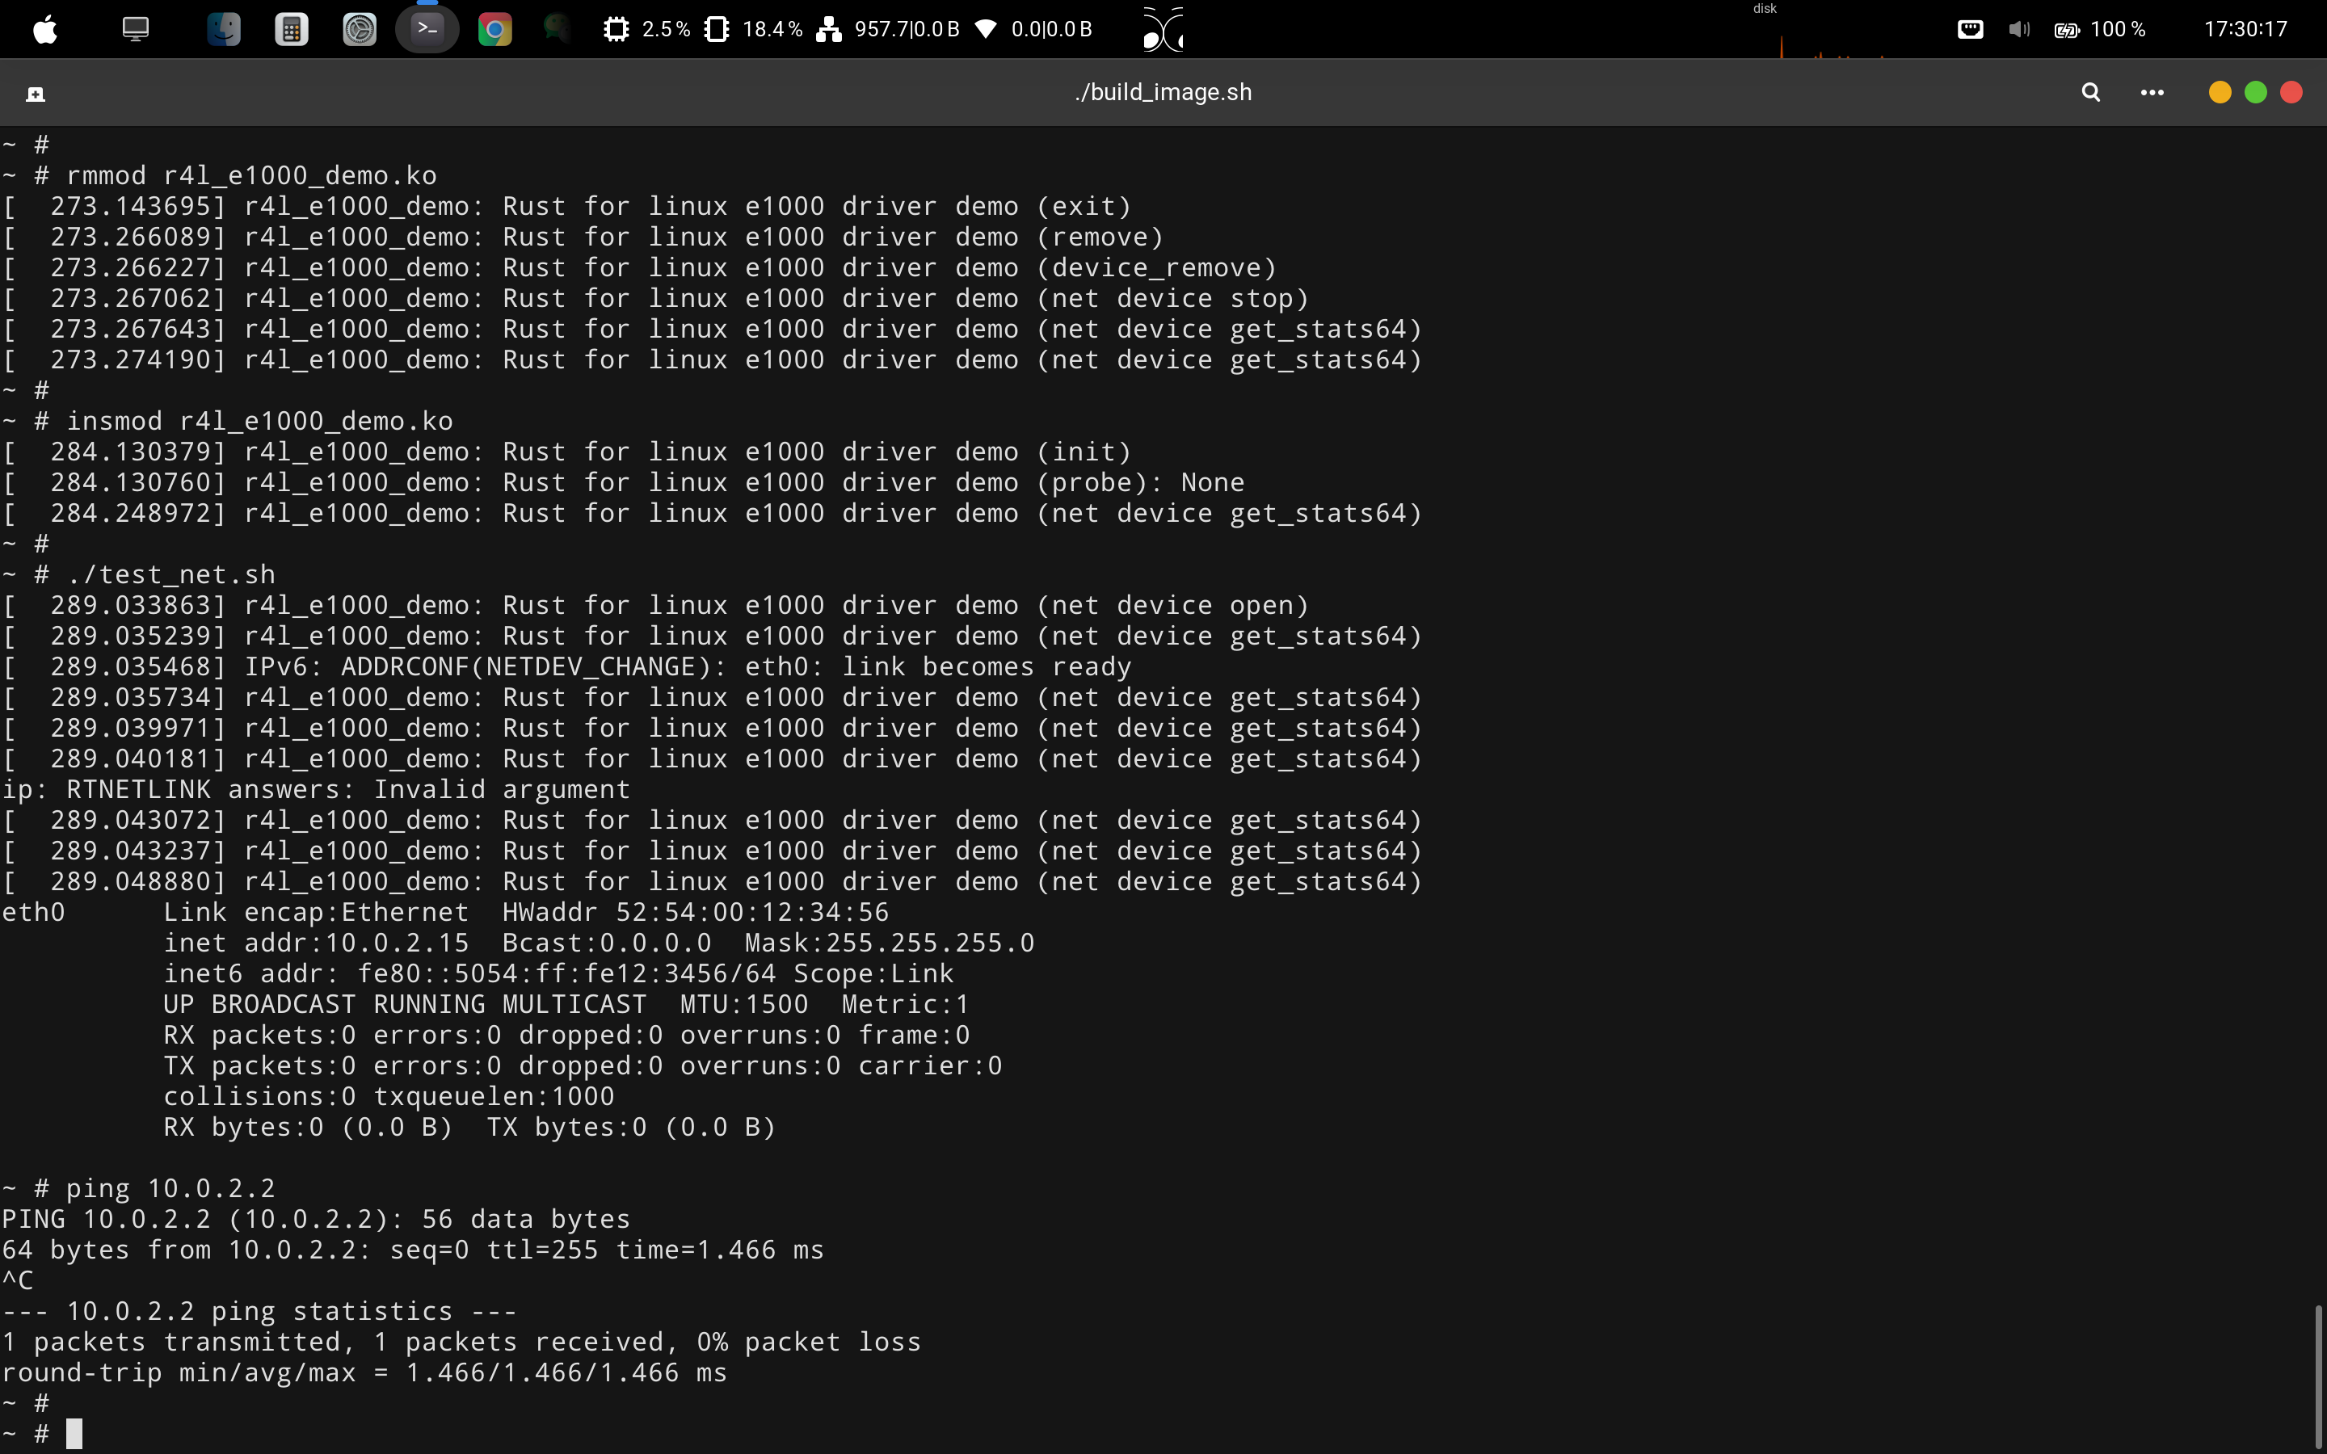Click the ./build_image.sh window title
This screenshot has width=2327, height=1454.
1163,92
